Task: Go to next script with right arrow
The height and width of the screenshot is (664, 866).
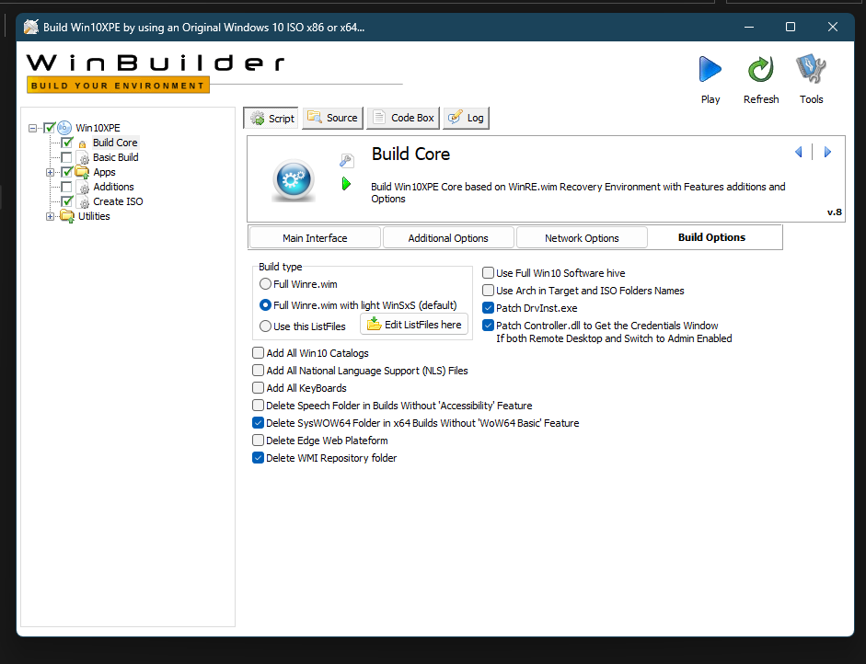Action: coord(827,152)
